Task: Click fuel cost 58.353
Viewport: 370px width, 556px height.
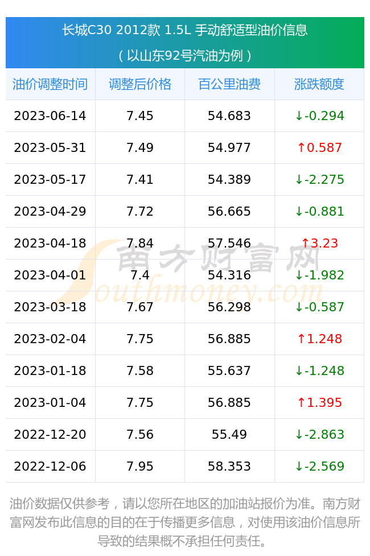Action: pyautogui.click(x=229, y=467)
